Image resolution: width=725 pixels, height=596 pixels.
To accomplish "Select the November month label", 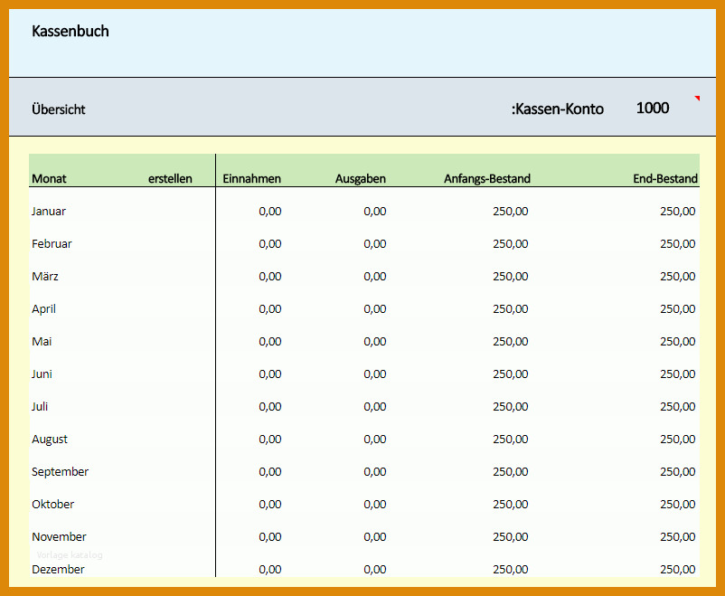I will click(x=59, y=537).
